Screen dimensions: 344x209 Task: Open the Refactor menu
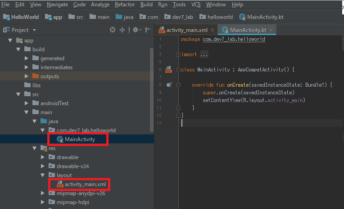125,4
